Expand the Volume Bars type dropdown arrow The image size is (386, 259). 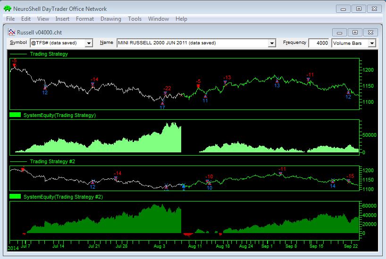(372, 43)
